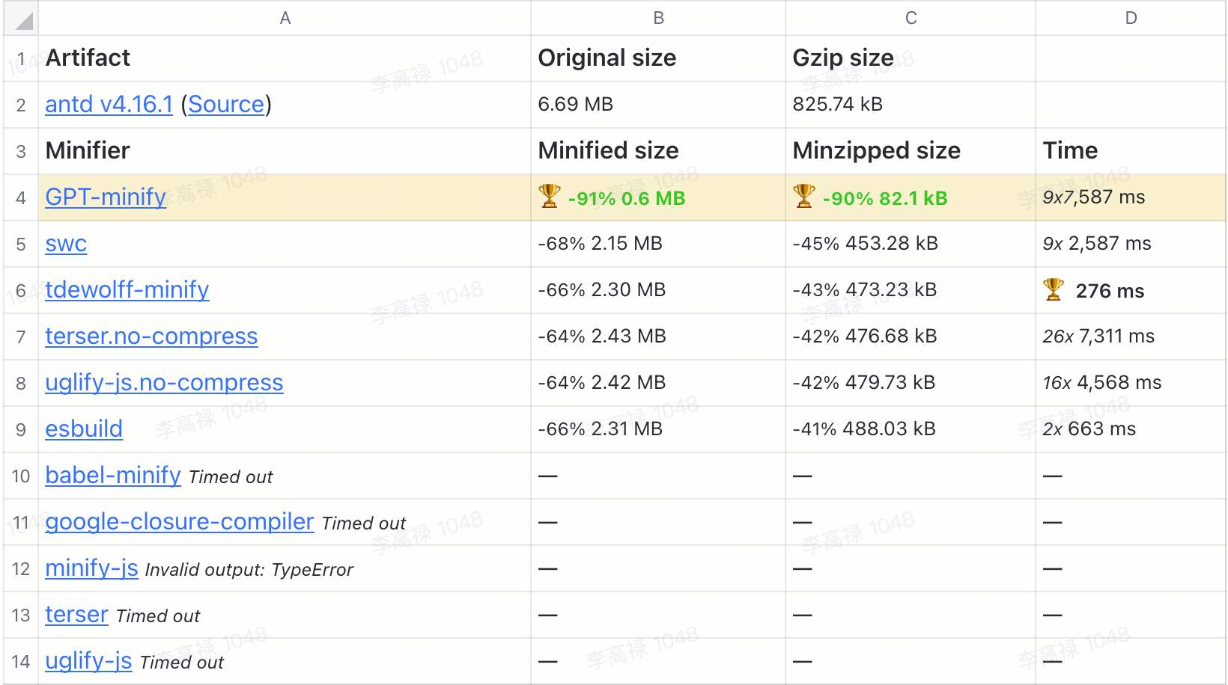Click the trophy icon in Minified size cell

point(549,197)
